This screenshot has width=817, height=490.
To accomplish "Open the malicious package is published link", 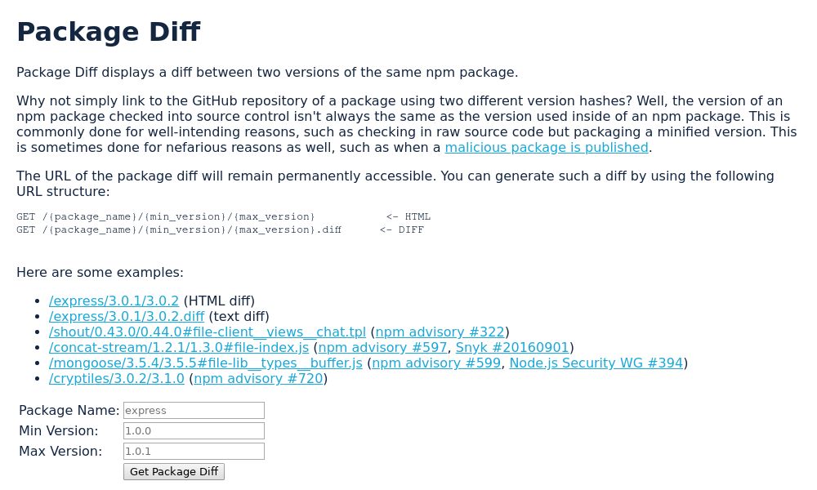I will [546, 148].
